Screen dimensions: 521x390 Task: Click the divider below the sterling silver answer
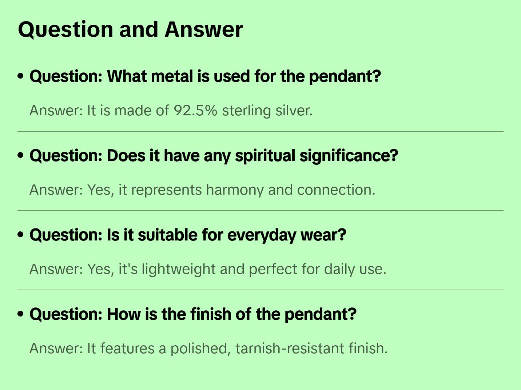(x=260, y=131)
